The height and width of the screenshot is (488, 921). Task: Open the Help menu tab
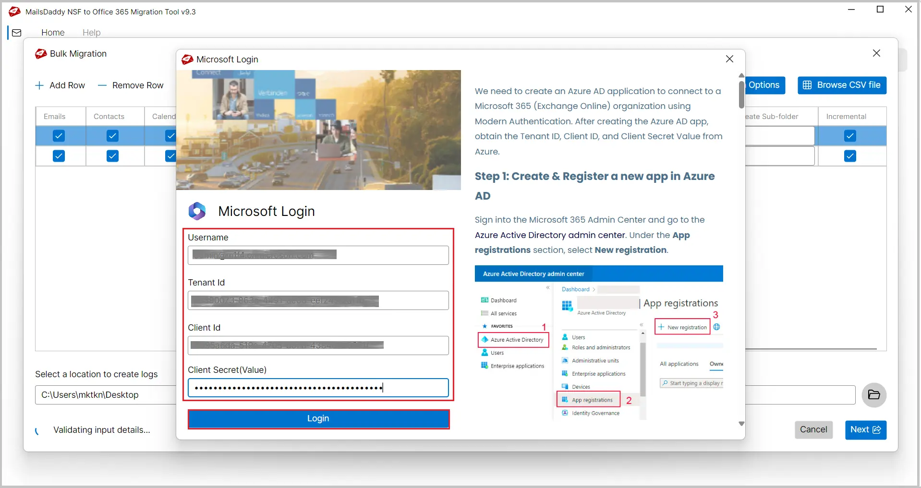tap(91, 33)
